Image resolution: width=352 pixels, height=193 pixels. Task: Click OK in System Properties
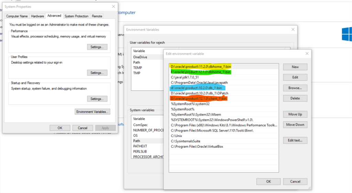pos(60,128)
